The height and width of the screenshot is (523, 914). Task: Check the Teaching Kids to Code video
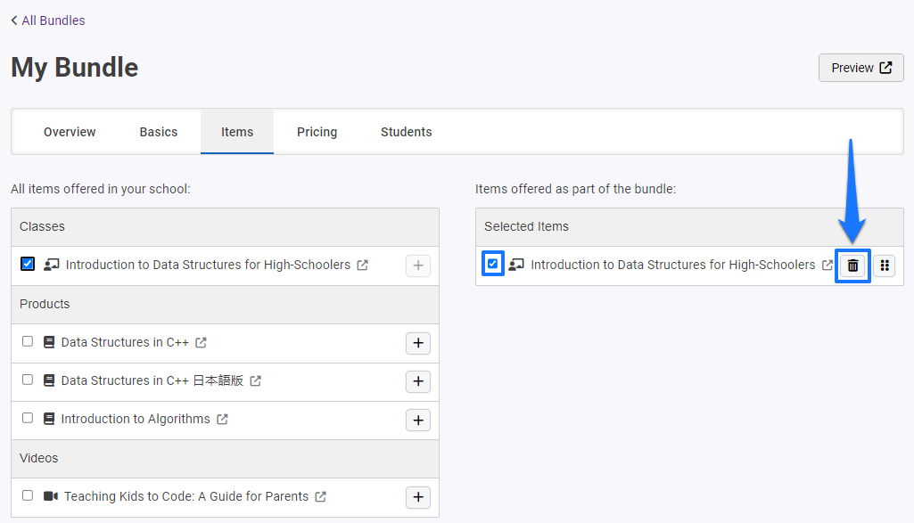pyautogui.click(x=28, y=495)
